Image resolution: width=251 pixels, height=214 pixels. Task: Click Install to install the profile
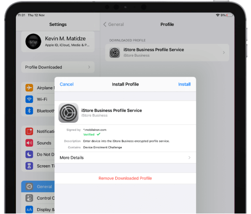(x=184, y=84)
